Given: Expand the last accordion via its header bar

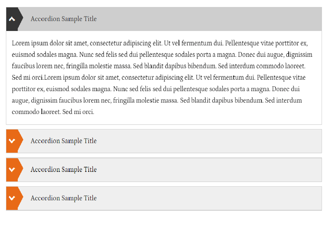Looking at the screenshot, I should [164, 198].
